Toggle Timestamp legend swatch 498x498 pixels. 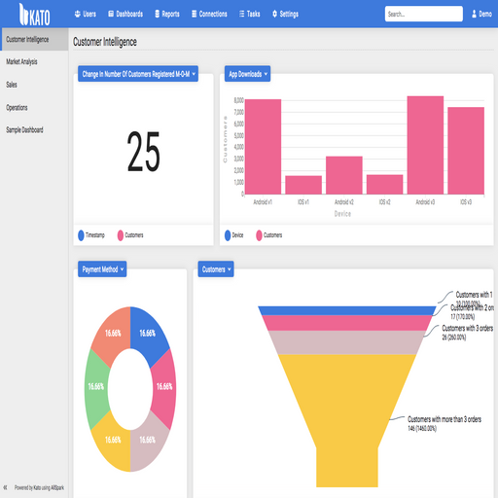click(x=81, y=235)
